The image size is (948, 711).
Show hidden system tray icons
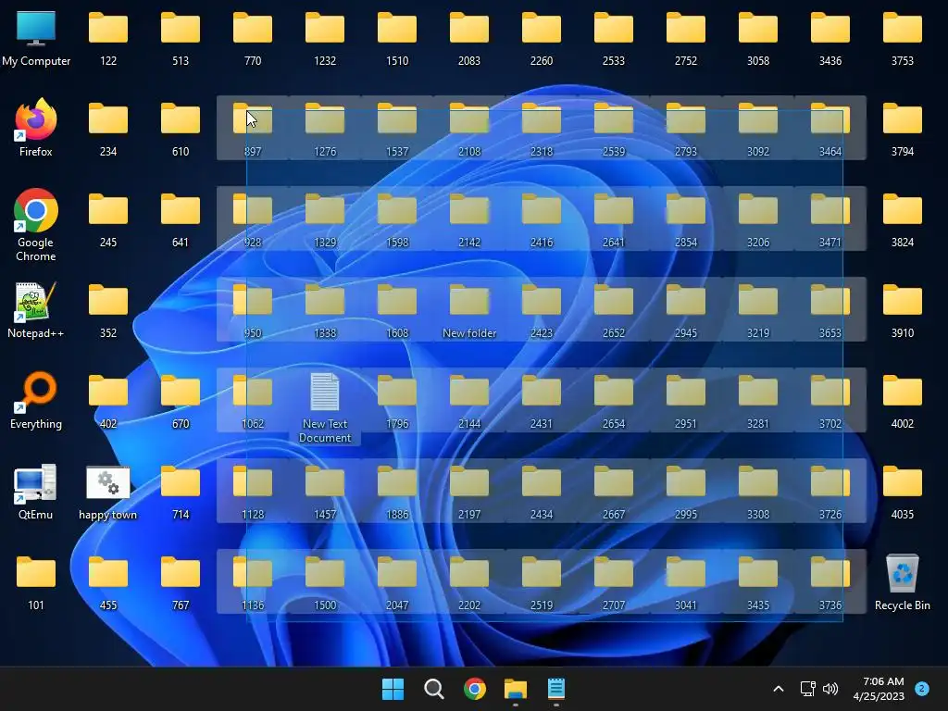point(779,689)
